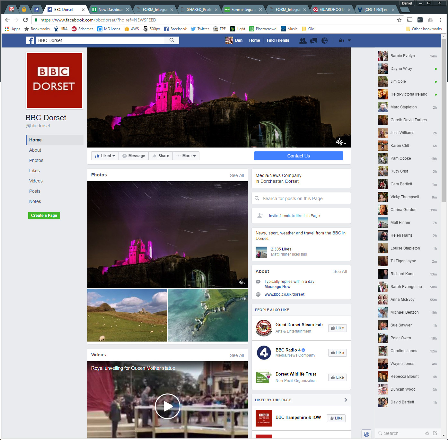Open the AWS bookmark

pos(132,29)
